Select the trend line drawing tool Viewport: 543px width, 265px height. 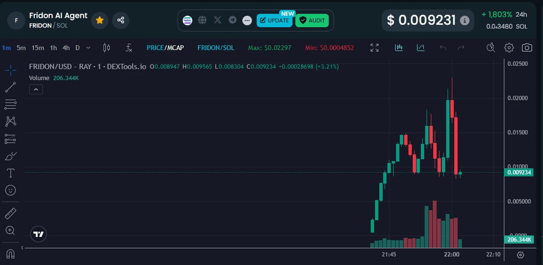(x=10, y=87)
